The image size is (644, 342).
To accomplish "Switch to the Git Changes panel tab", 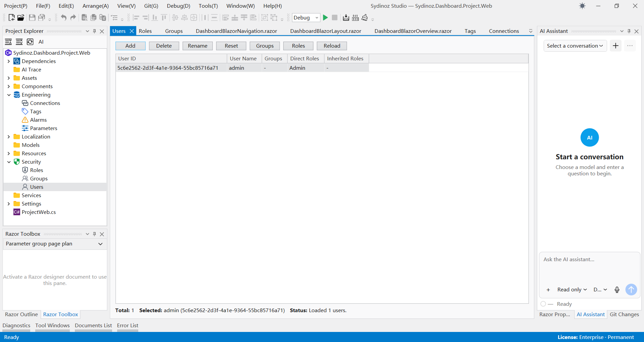I will (x=624, y=315).
